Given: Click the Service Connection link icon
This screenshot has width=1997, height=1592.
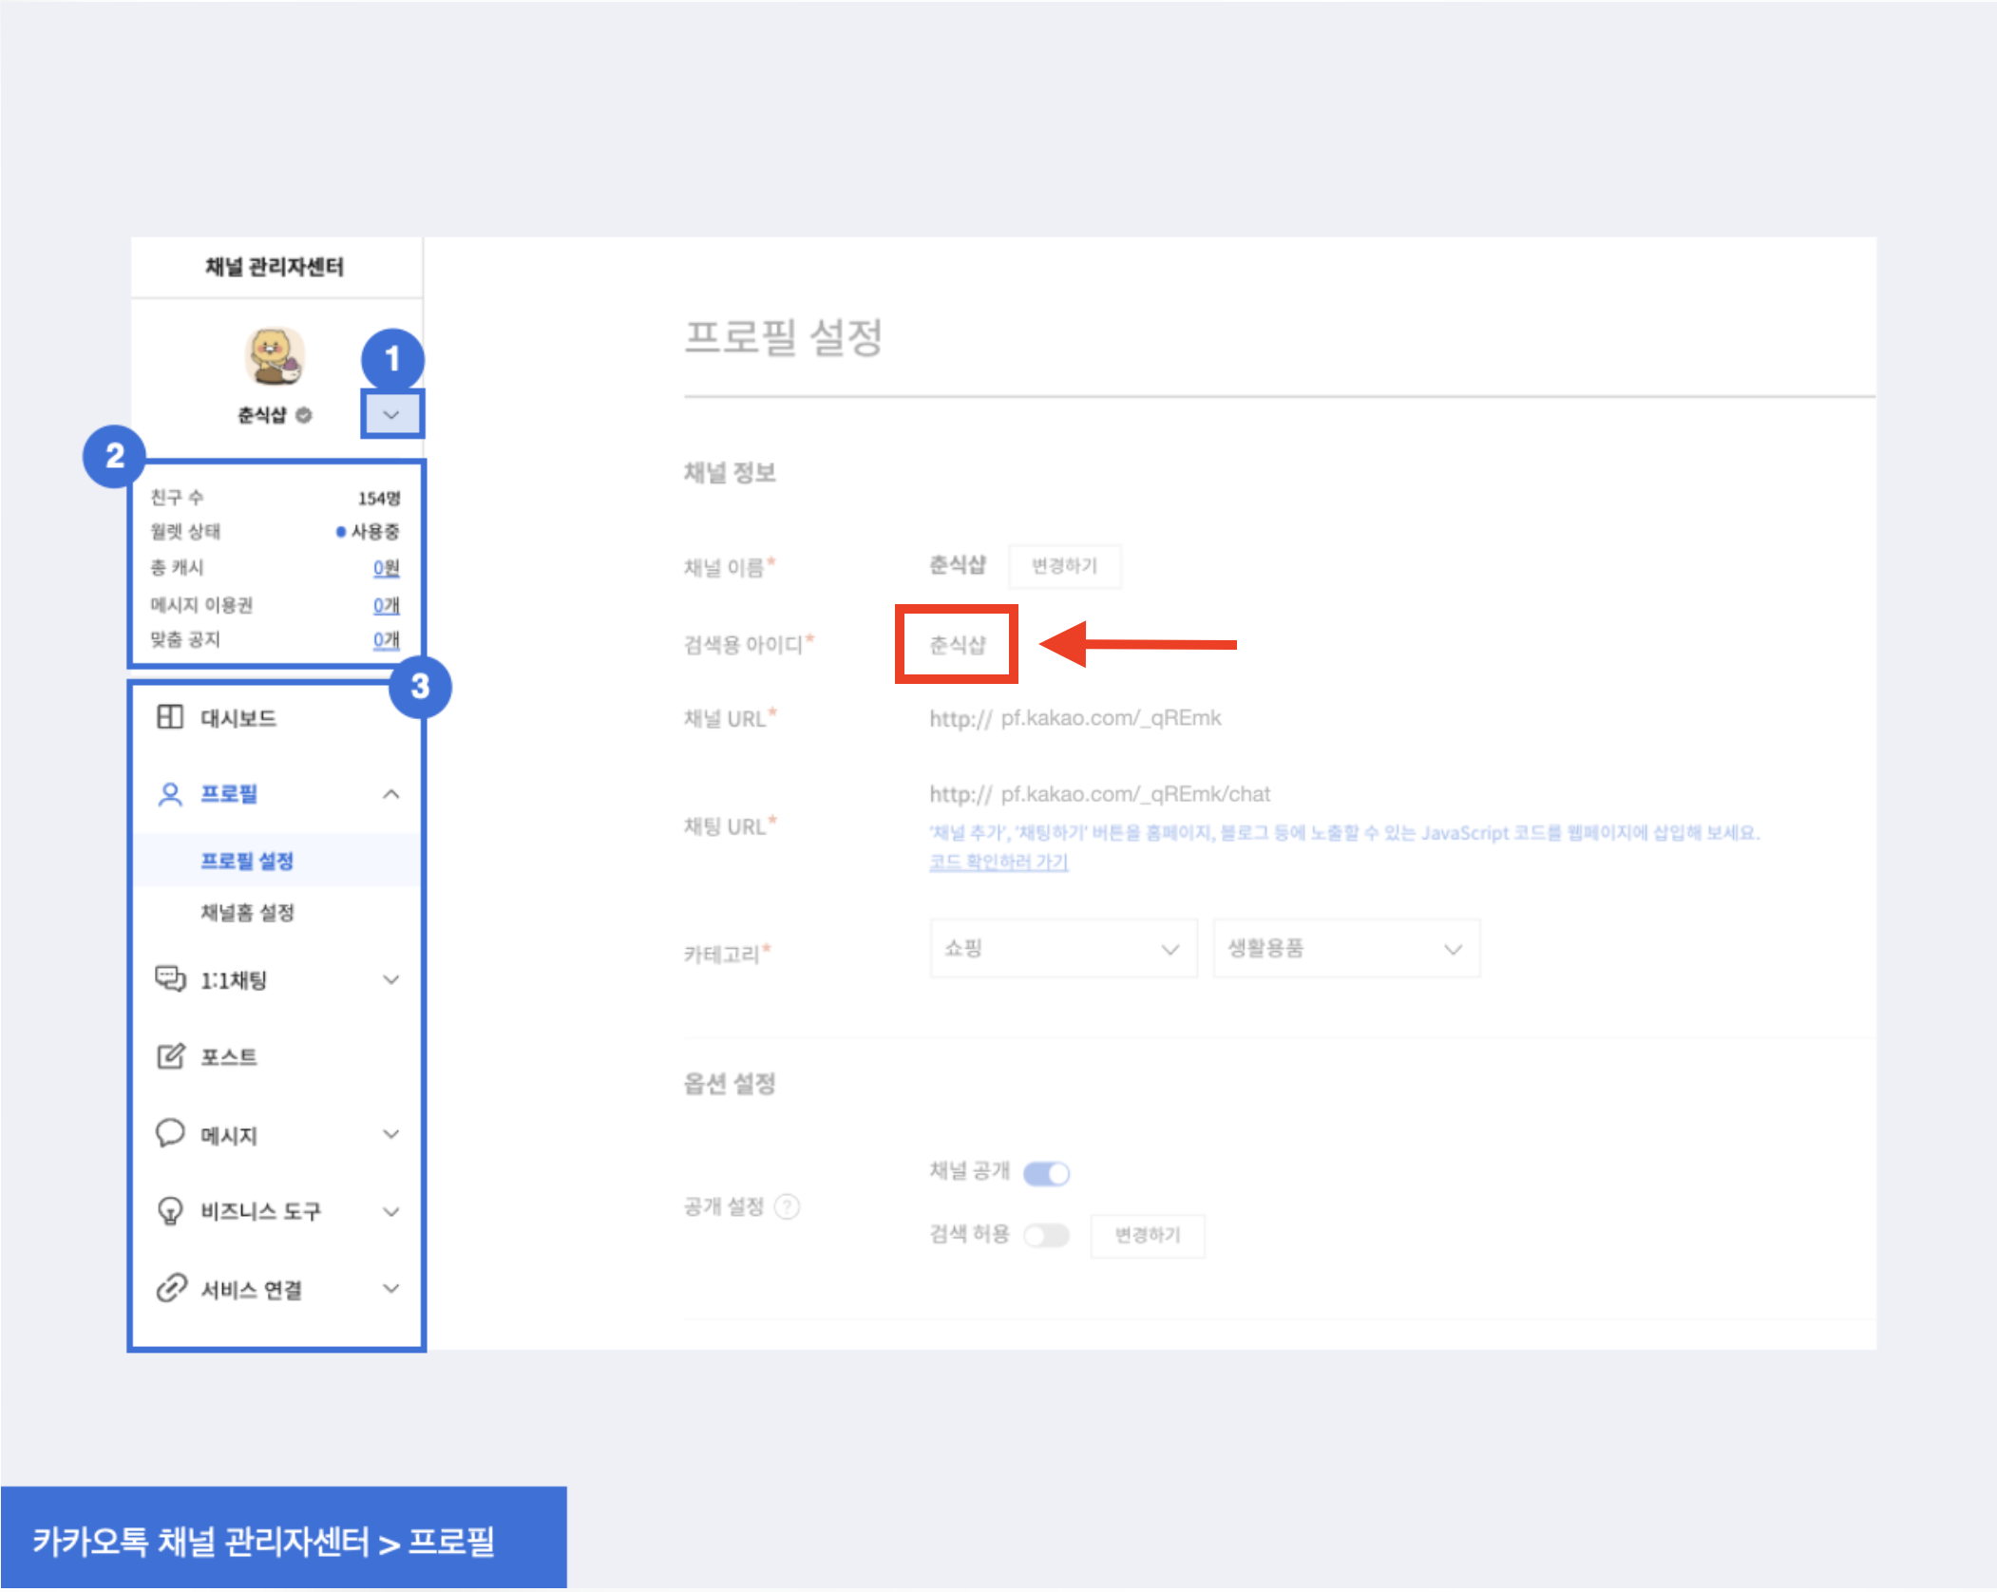Looking at the screenshot, I should click(170, 1288).
